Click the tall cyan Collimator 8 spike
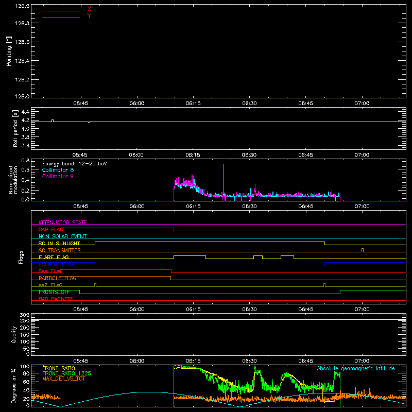Screen dimensions: 412x412 point(224,180)
